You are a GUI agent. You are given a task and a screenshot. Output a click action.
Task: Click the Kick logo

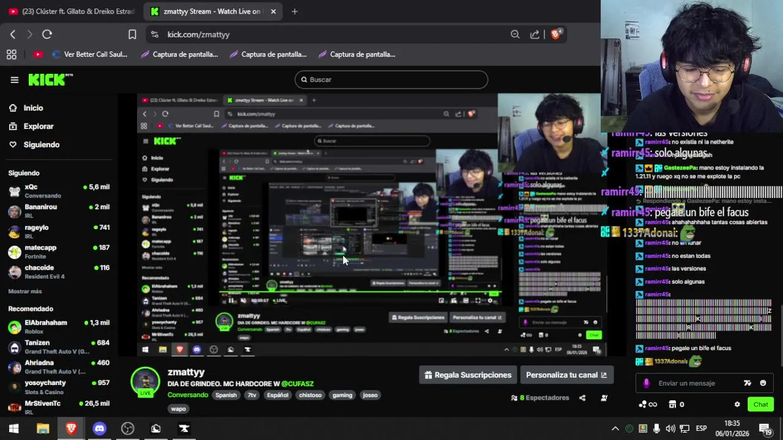point(50,79)
